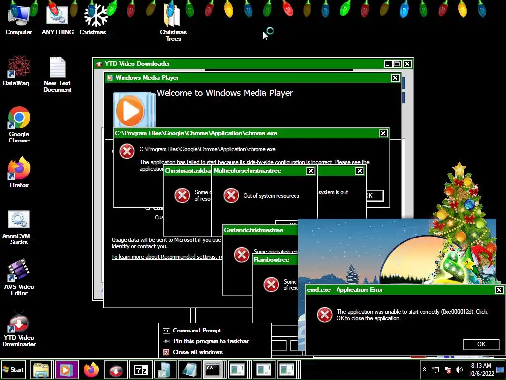Launch AVS Video Editor from desktop
Image resolution: width=506 pixels, height=380 pixels.
[19, 277]
